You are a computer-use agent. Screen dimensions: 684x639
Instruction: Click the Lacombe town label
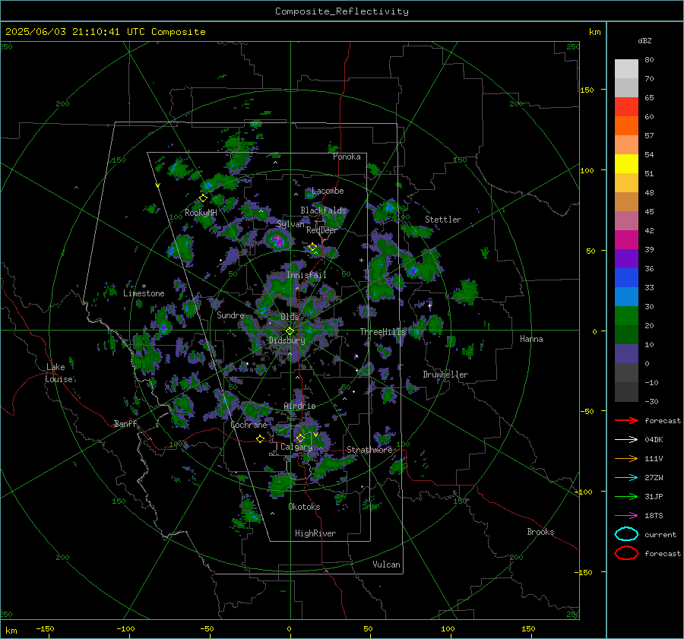point(328,191)
